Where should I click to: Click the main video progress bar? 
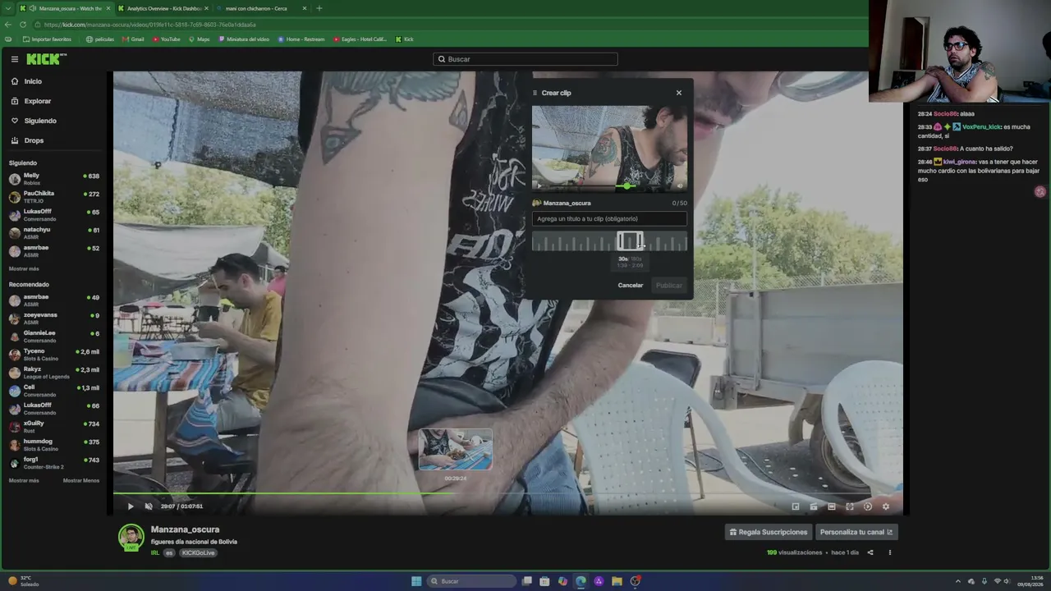coord(507,494)
